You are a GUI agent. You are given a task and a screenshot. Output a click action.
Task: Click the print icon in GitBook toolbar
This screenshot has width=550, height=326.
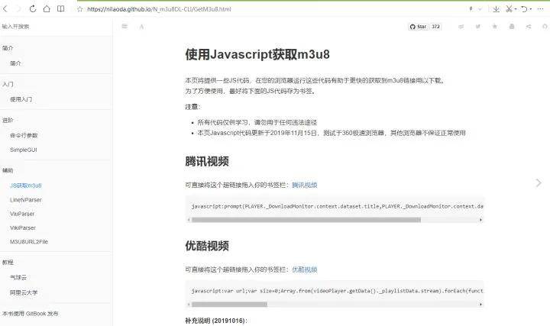point(512,27)
